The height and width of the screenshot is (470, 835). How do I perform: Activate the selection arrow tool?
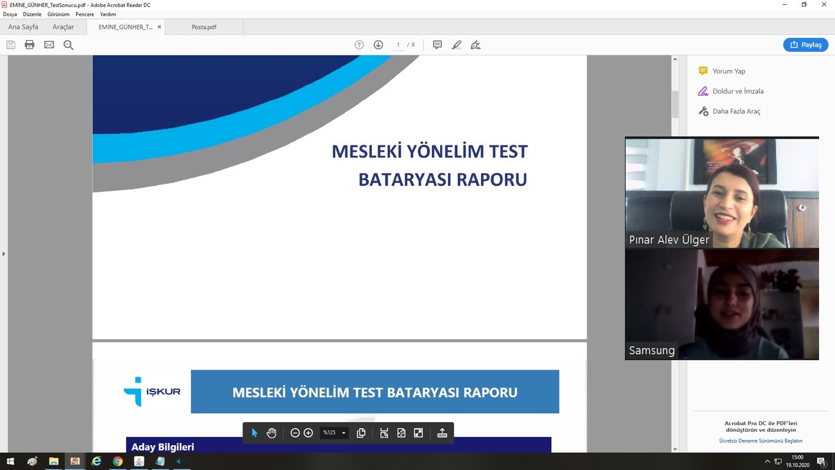point(254,433)
